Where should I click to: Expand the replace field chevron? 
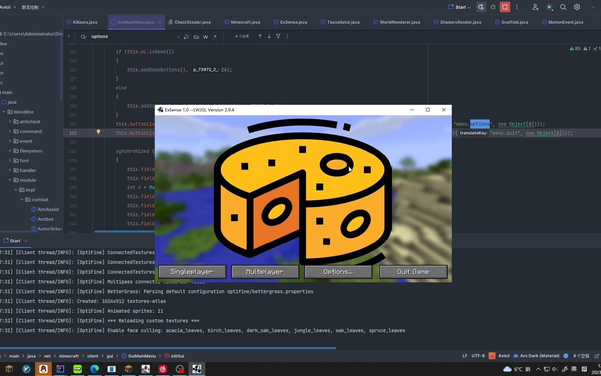click(69, 36)
